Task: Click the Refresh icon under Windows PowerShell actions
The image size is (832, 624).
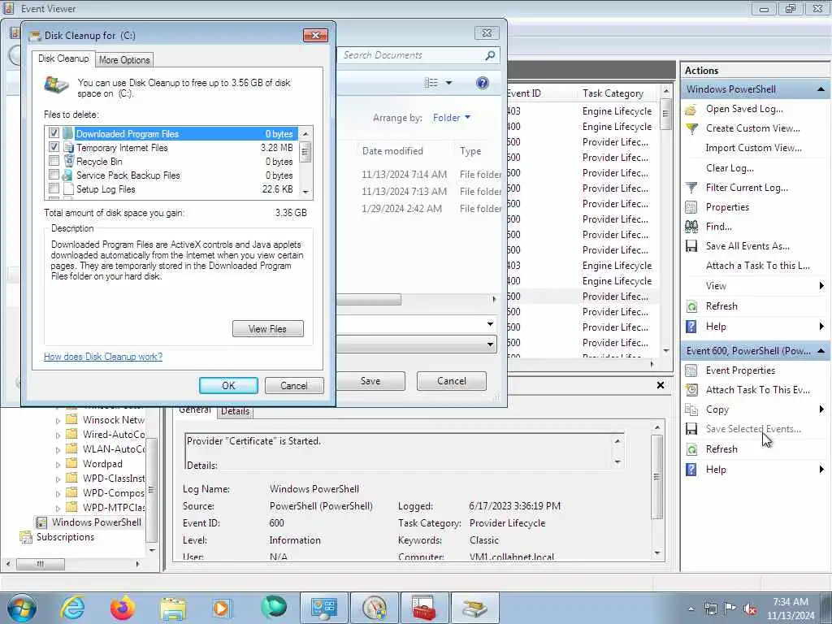Action: pyautogui.click(x=691, y=306)
